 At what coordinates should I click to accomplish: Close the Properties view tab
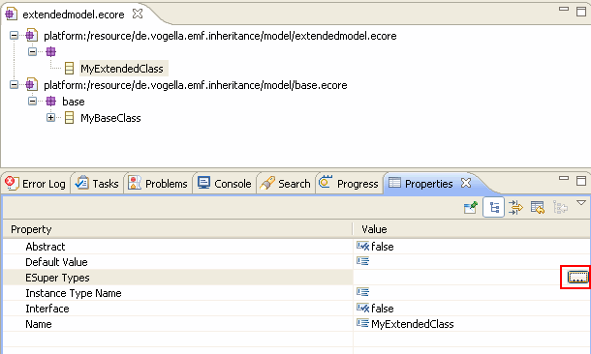466,183
